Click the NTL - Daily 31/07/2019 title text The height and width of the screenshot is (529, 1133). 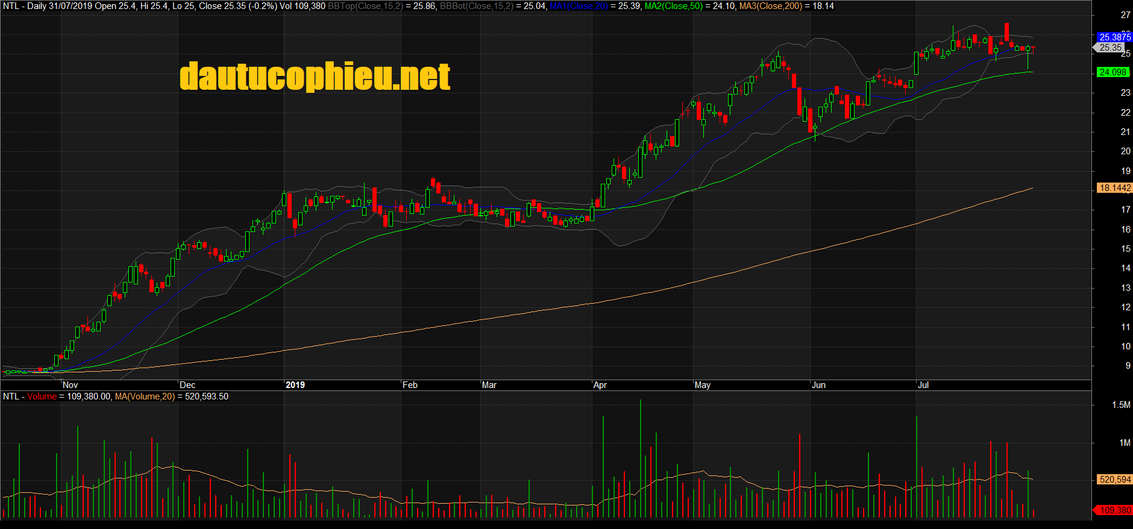tap(47, 6)
